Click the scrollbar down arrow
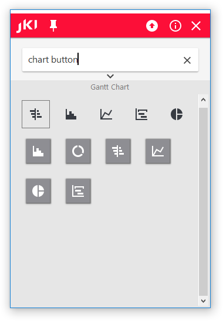Viewport: 223px width, 321px height. pyautogui.click(x=203, y=301)
